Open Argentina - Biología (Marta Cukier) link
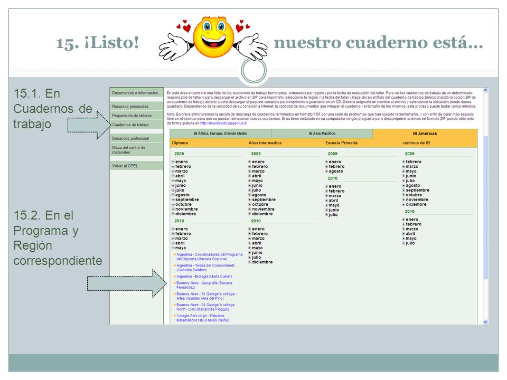The image size is (507, 380). (x=204, y=276)
